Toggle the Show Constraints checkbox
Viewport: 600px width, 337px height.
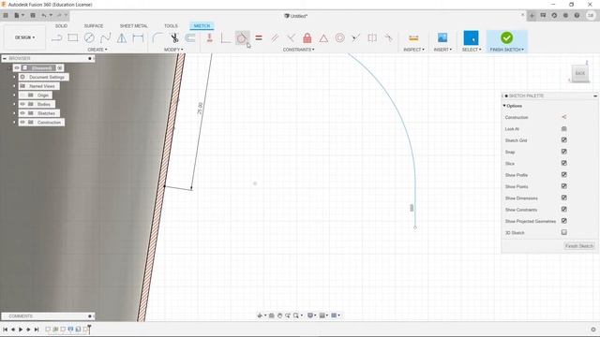pos(563,209)
